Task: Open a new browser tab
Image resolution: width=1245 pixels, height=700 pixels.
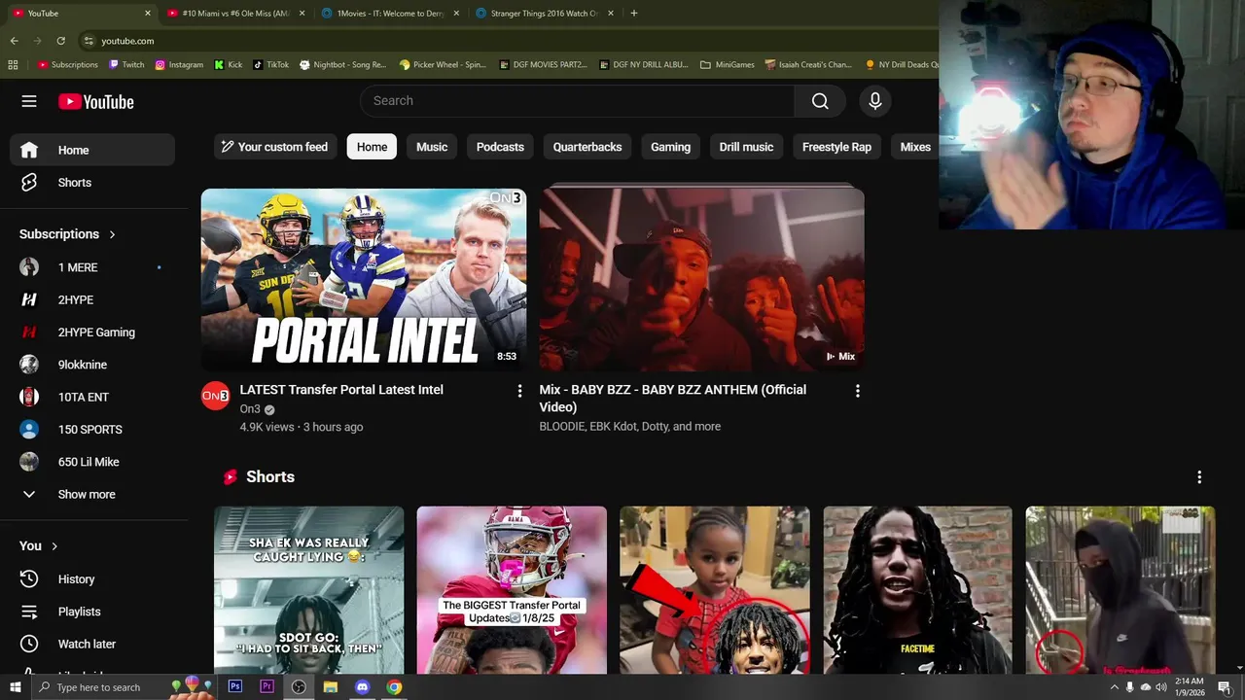Action: (634, 14)
